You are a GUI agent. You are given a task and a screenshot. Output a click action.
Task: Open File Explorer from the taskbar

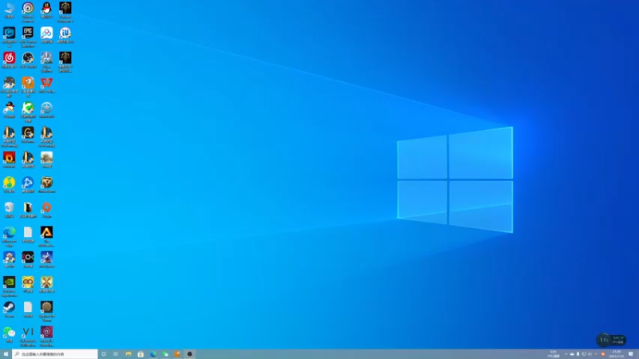pyautogui.click(x=129, y=354)
